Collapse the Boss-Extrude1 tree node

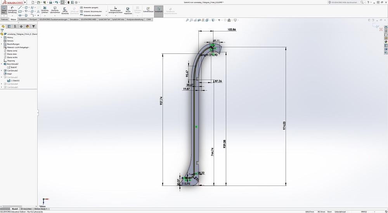2,64
